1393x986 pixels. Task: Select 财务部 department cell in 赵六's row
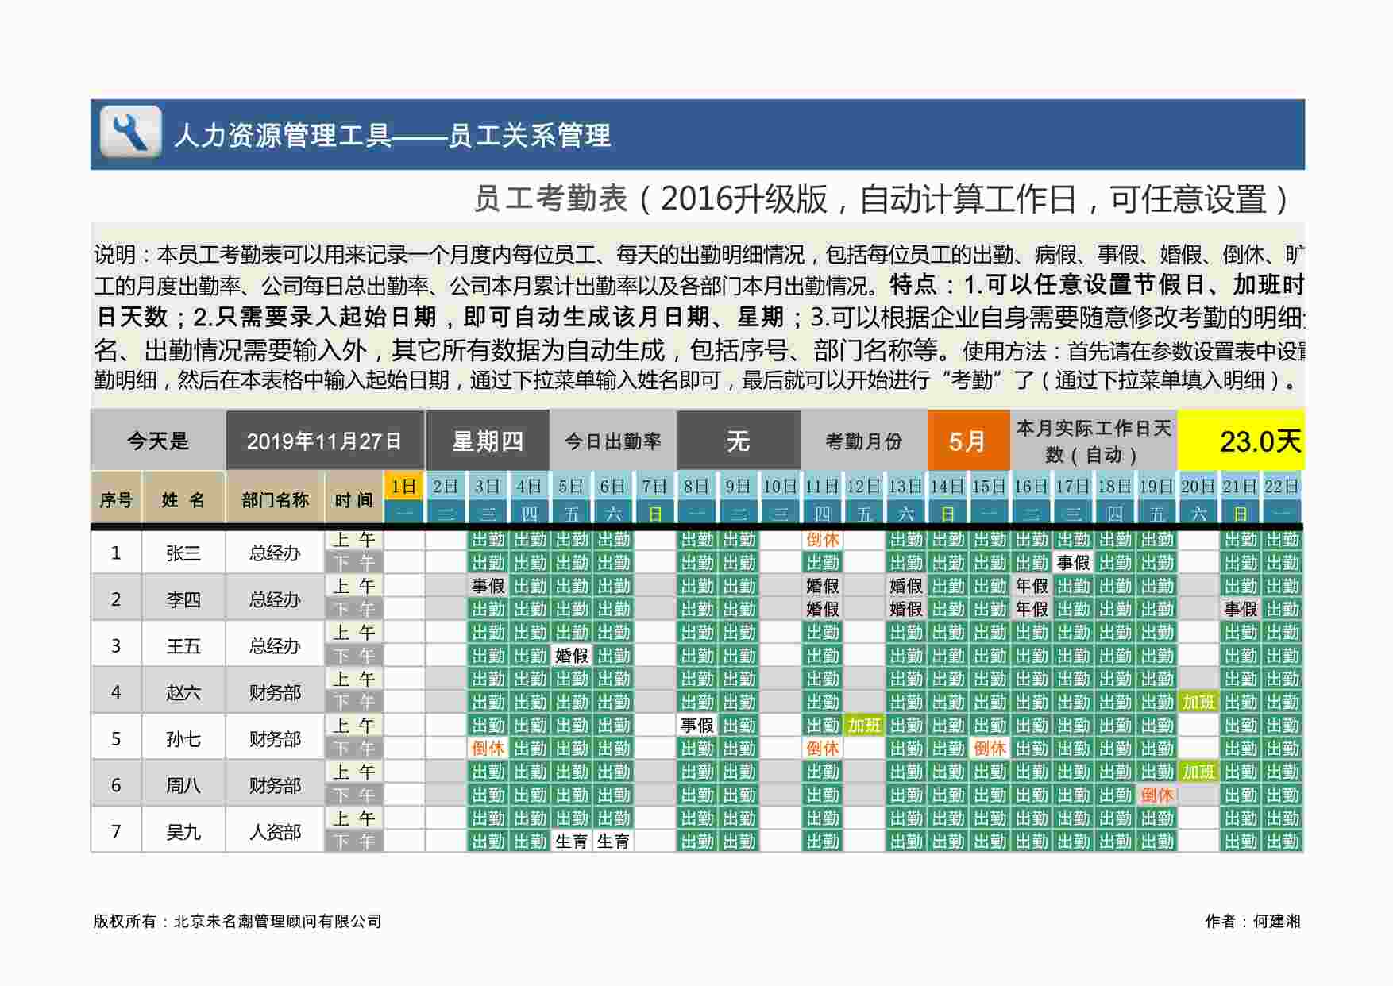(x=275, y=691)
